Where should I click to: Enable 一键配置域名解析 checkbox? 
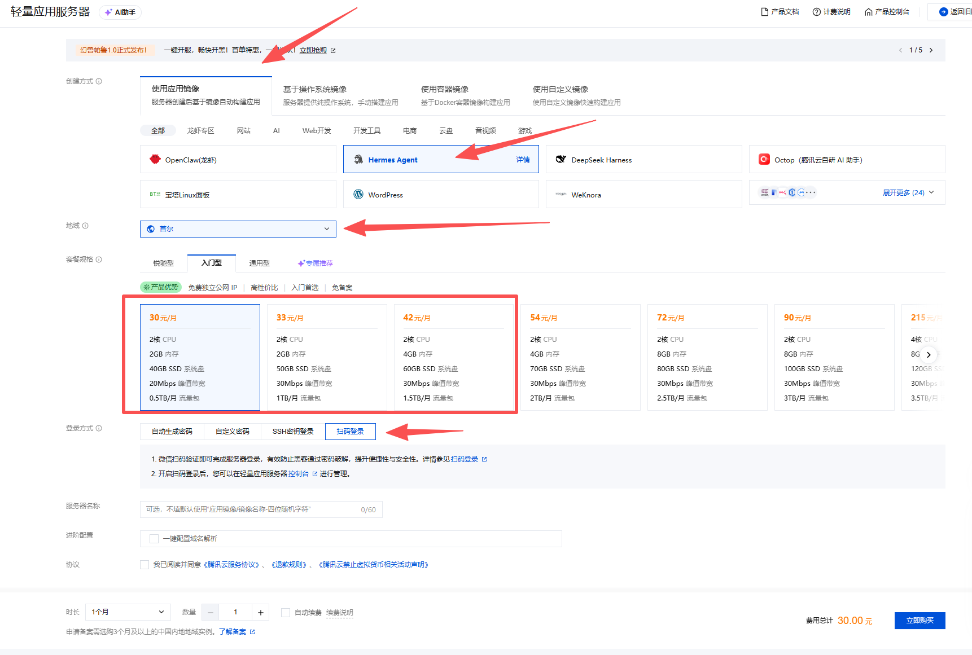(154, 539)
